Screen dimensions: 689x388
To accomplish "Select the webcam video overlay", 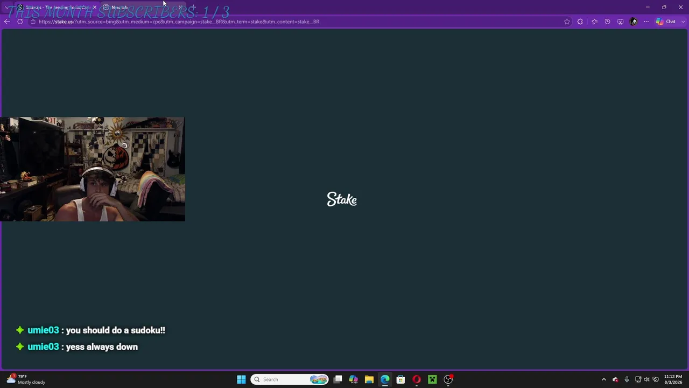I will click(x=93, y=169).
